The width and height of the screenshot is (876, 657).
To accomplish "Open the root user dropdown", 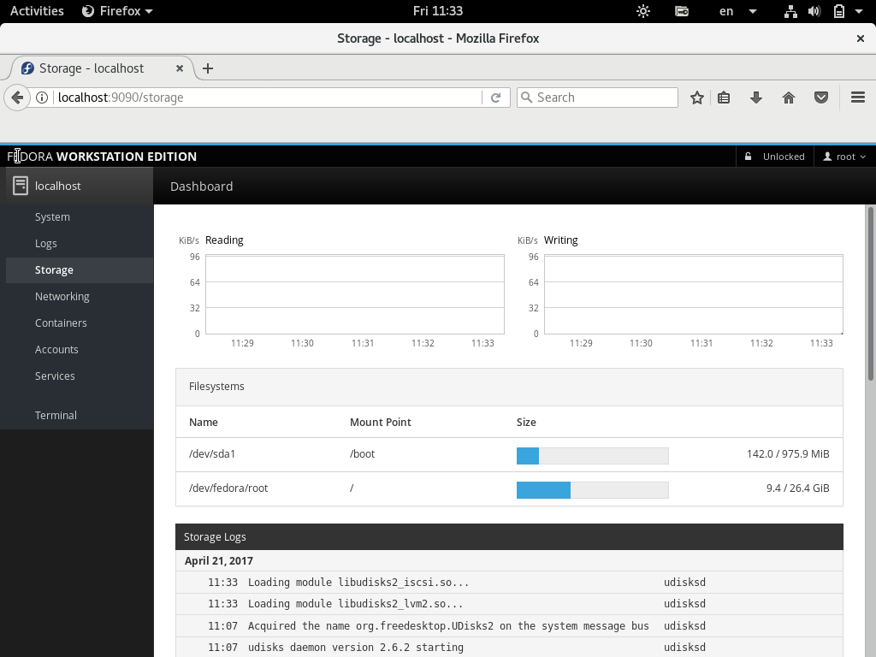I will click(x=844, y=157).
